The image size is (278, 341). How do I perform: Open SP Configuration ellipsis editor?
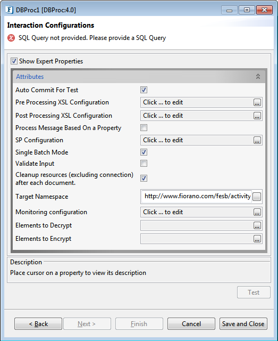point(257,140)
